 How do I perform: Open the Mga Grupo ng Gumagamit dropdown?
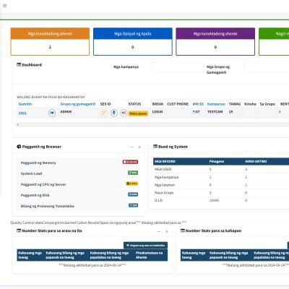(x=267, y=67)
